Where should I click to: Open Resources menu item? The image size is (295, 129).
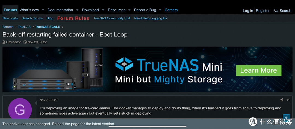click(x=117, y=10)
